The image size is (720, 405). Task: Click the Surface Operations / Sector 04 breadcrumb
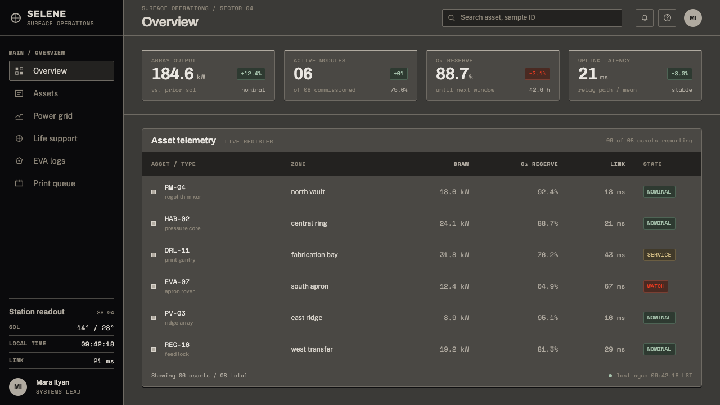(197, 8)
